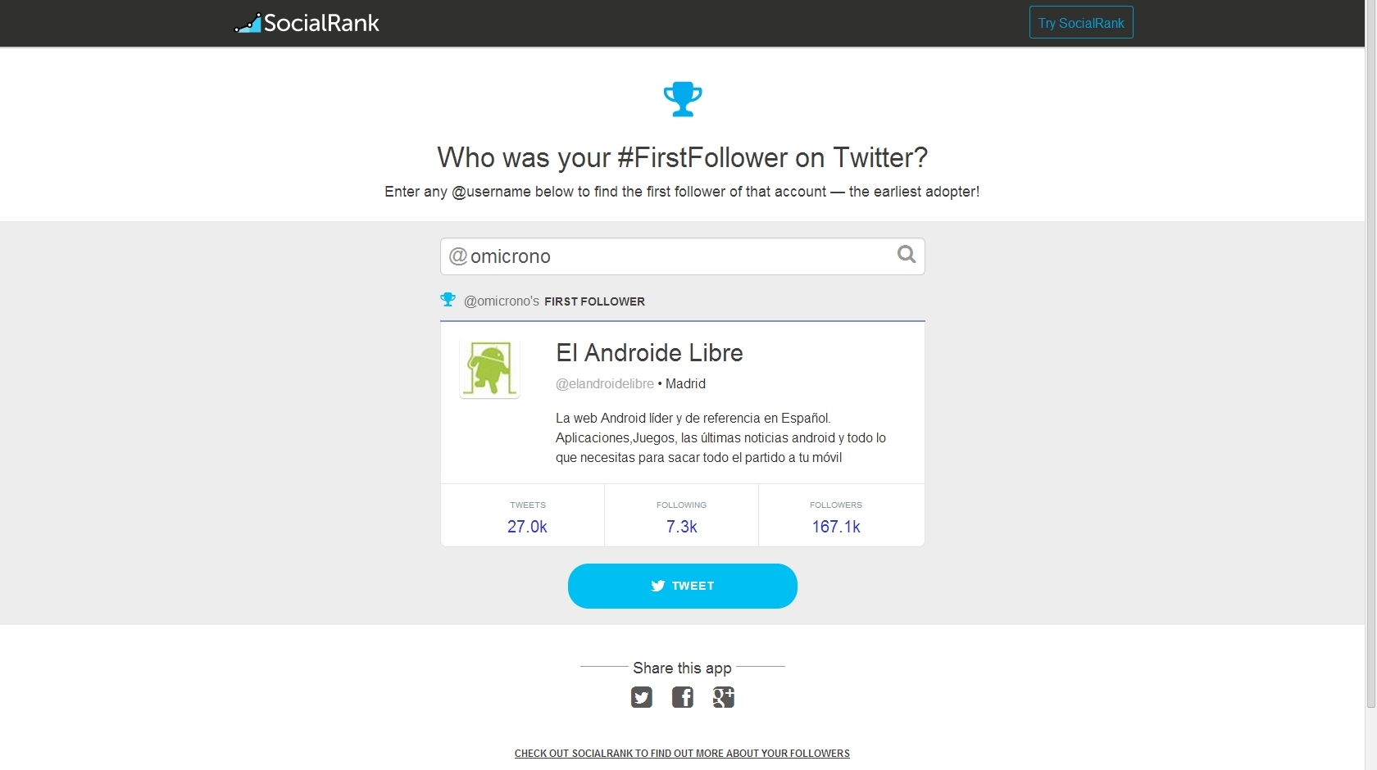The image size is (1377, 770).
Task: Share the app via Google Plus icon
Action: [724, 697]
